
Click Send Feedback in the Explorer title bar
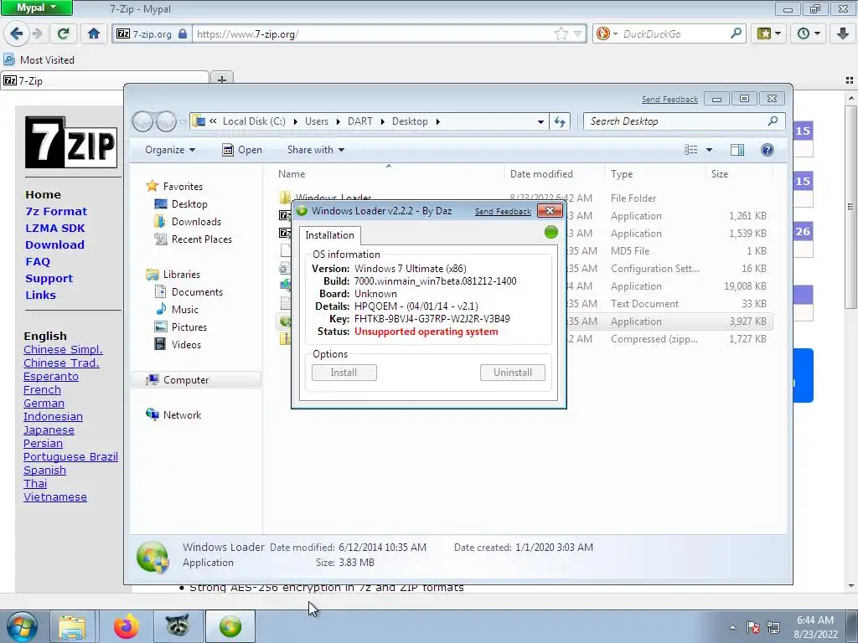click(669, 99)
